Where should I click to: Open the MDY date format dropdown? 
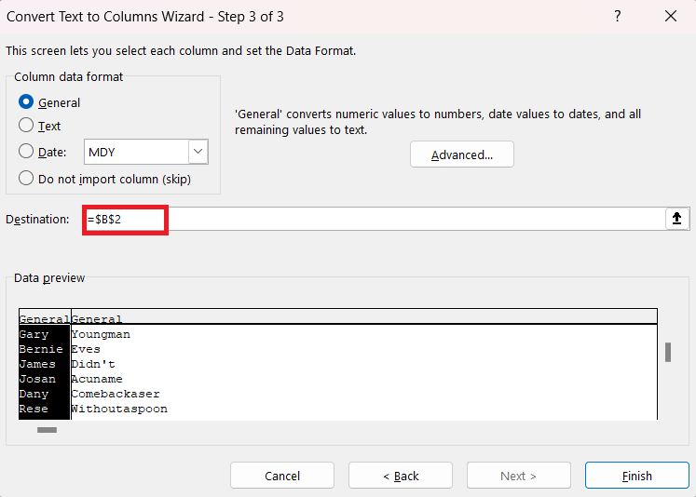tap(198, 152)
